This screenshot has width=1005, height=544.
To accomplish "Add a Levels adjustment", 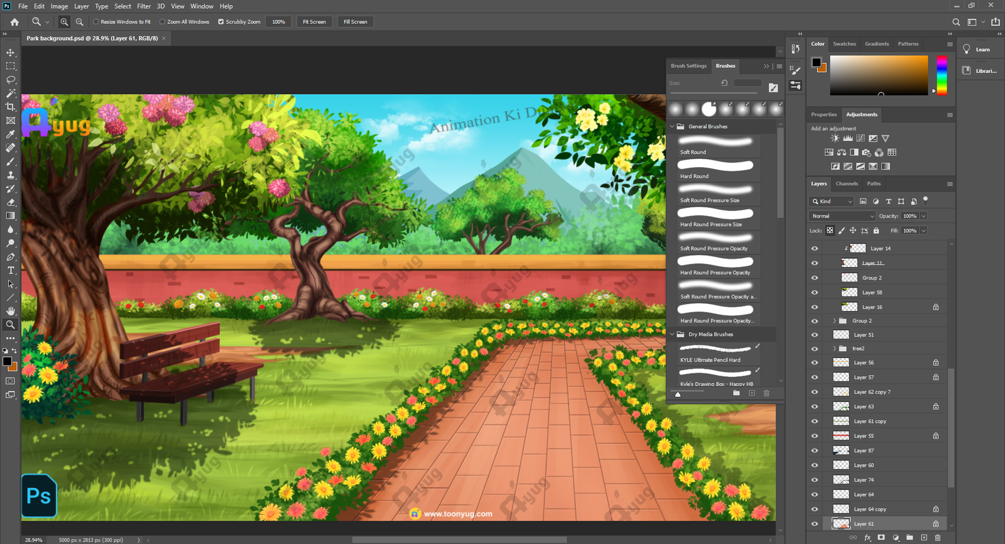I will (847, 138).
